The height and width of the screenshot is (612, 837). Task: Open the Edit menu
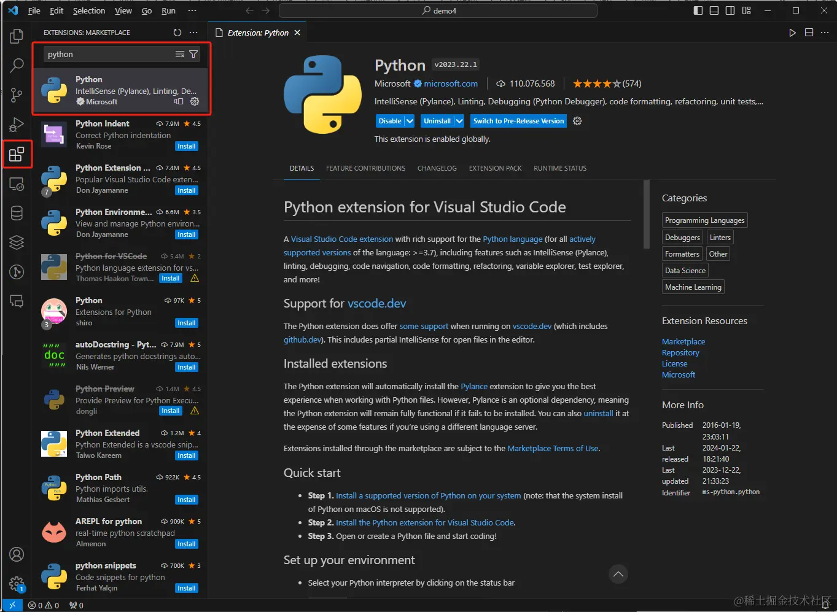pyautogui.click(x=56, y=10)
